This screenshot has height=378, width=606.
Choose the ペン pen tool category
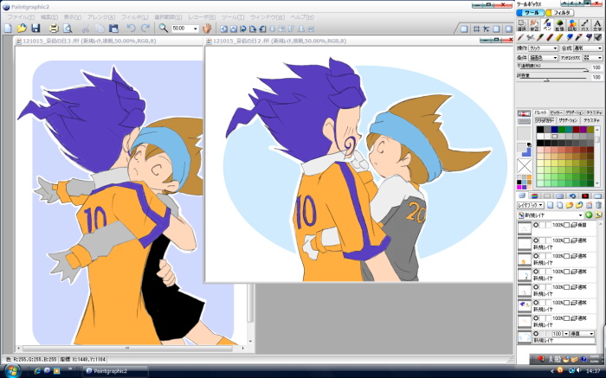click(547, 25)
